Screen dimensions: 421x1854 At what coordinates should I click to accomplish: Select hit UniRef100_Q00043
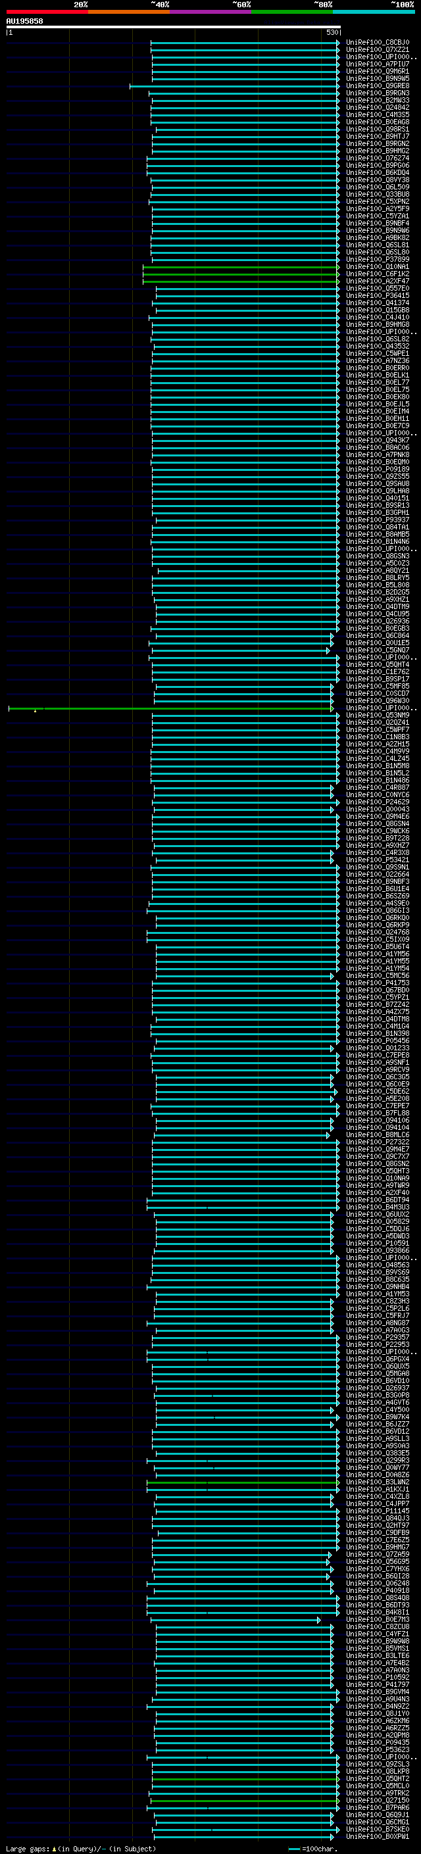tap(378, 809)
